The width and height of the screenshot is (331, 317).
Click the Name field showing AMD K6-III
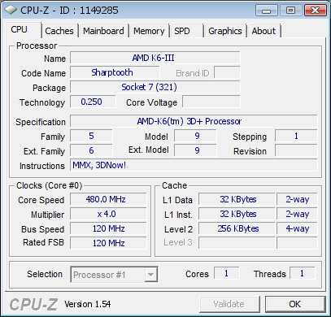[155, 58]
